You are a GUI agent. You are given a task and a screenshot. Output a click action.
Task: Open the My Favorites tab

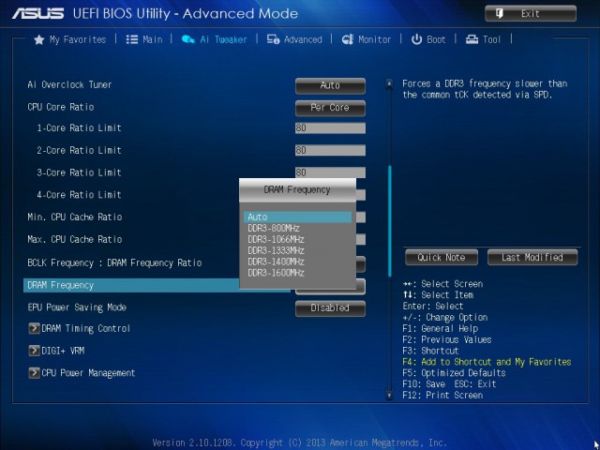[70, 39]
